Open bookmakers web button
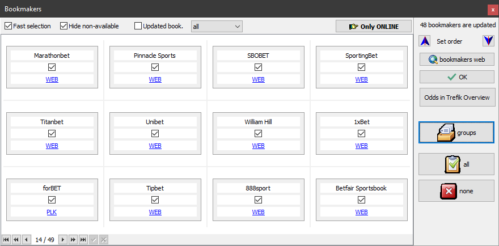This screenshot has width=499, height=246. point(457,60)
